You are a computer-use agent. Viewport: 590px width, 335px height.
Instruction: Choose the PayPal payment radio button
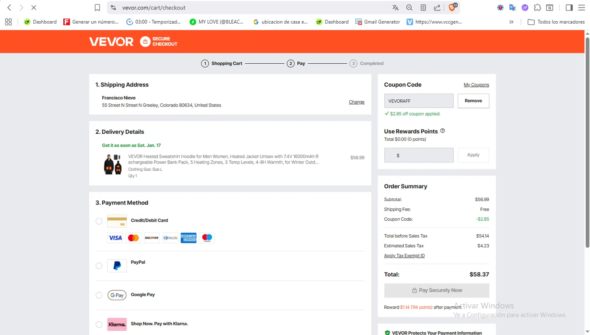pos(99,266)
